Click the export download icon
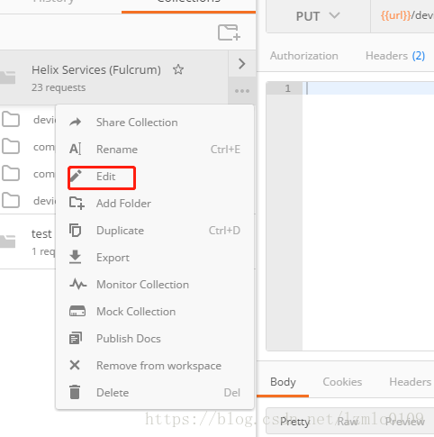The width and height of the screenshot is (434, 437). click(x=75, y=257)
